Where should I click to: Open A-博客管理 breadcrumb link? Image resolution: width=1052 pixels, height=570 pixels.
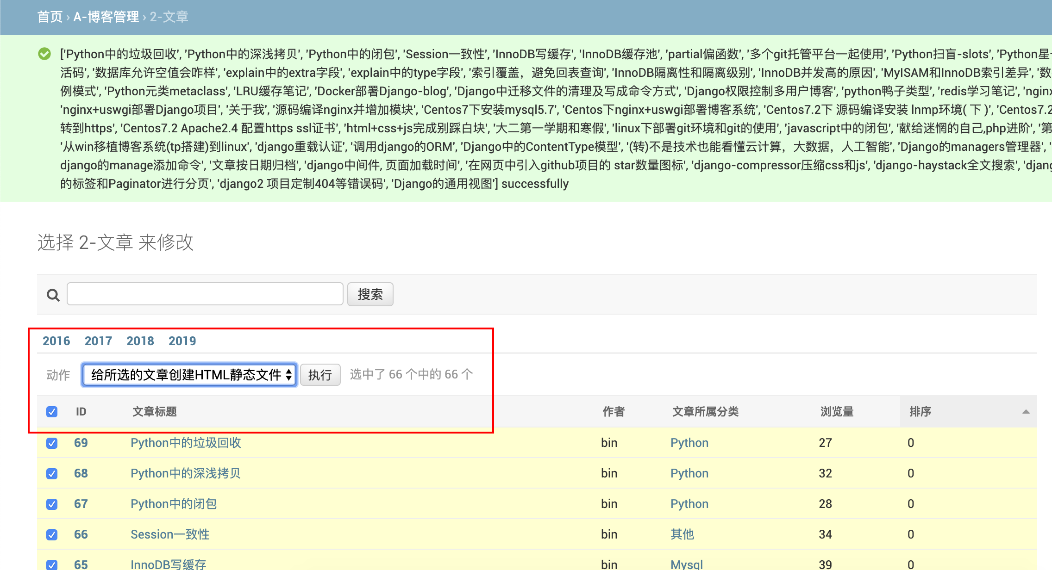(106, 17)
